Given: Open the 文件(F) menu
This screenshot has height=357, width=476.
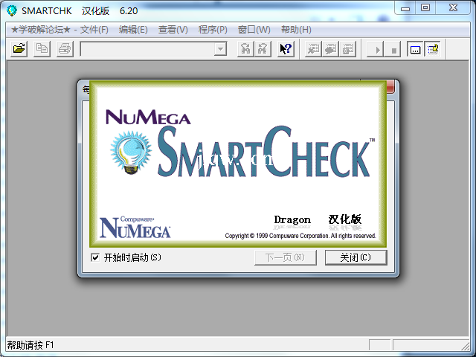Looking at the screenshot, I should click(x=94, y=30).
